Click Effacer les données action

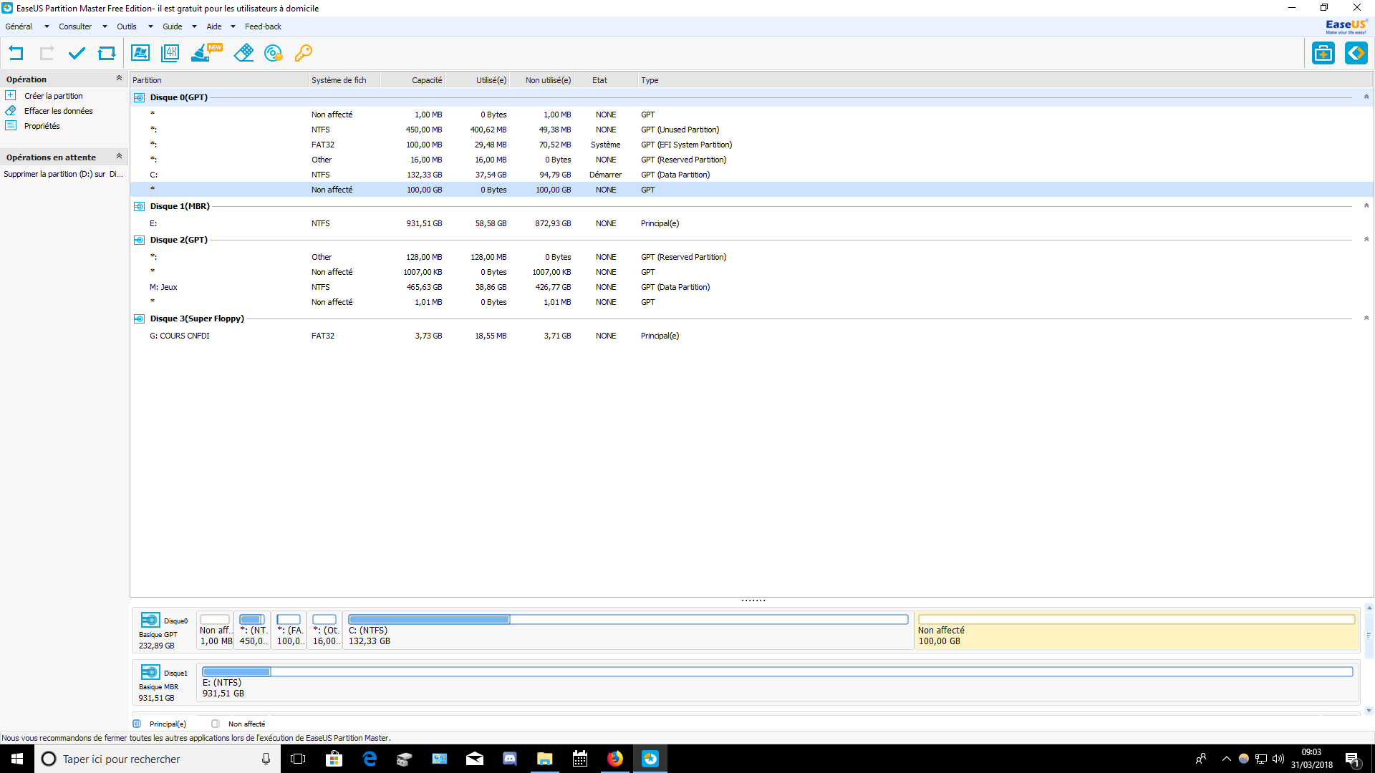58,111
